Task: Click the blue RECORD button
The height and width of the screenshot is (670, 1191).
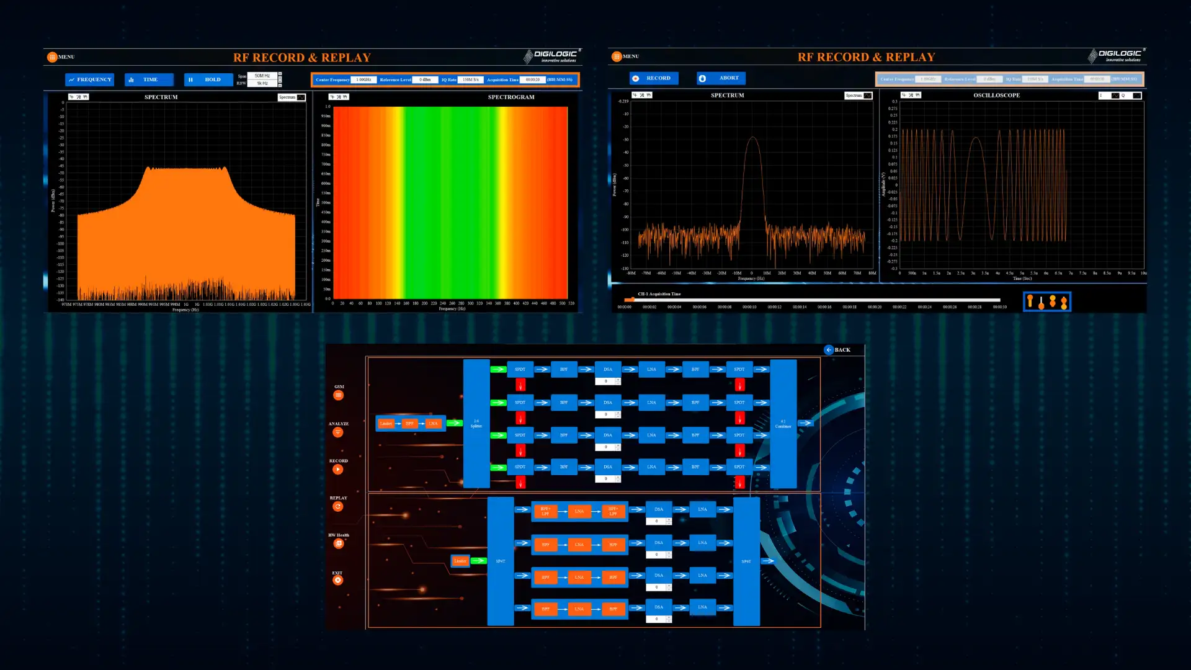Action: (x=654, y=78)
